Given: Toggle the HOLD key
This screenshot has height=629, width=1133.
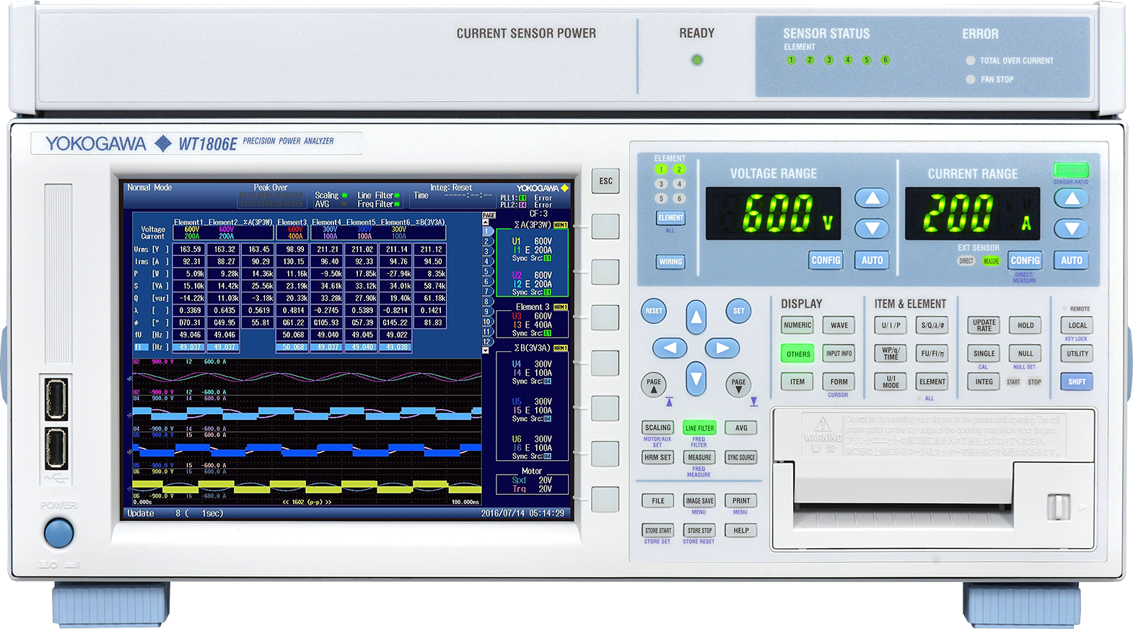Looking at the screenshot, I should [x=1025, y=325].
